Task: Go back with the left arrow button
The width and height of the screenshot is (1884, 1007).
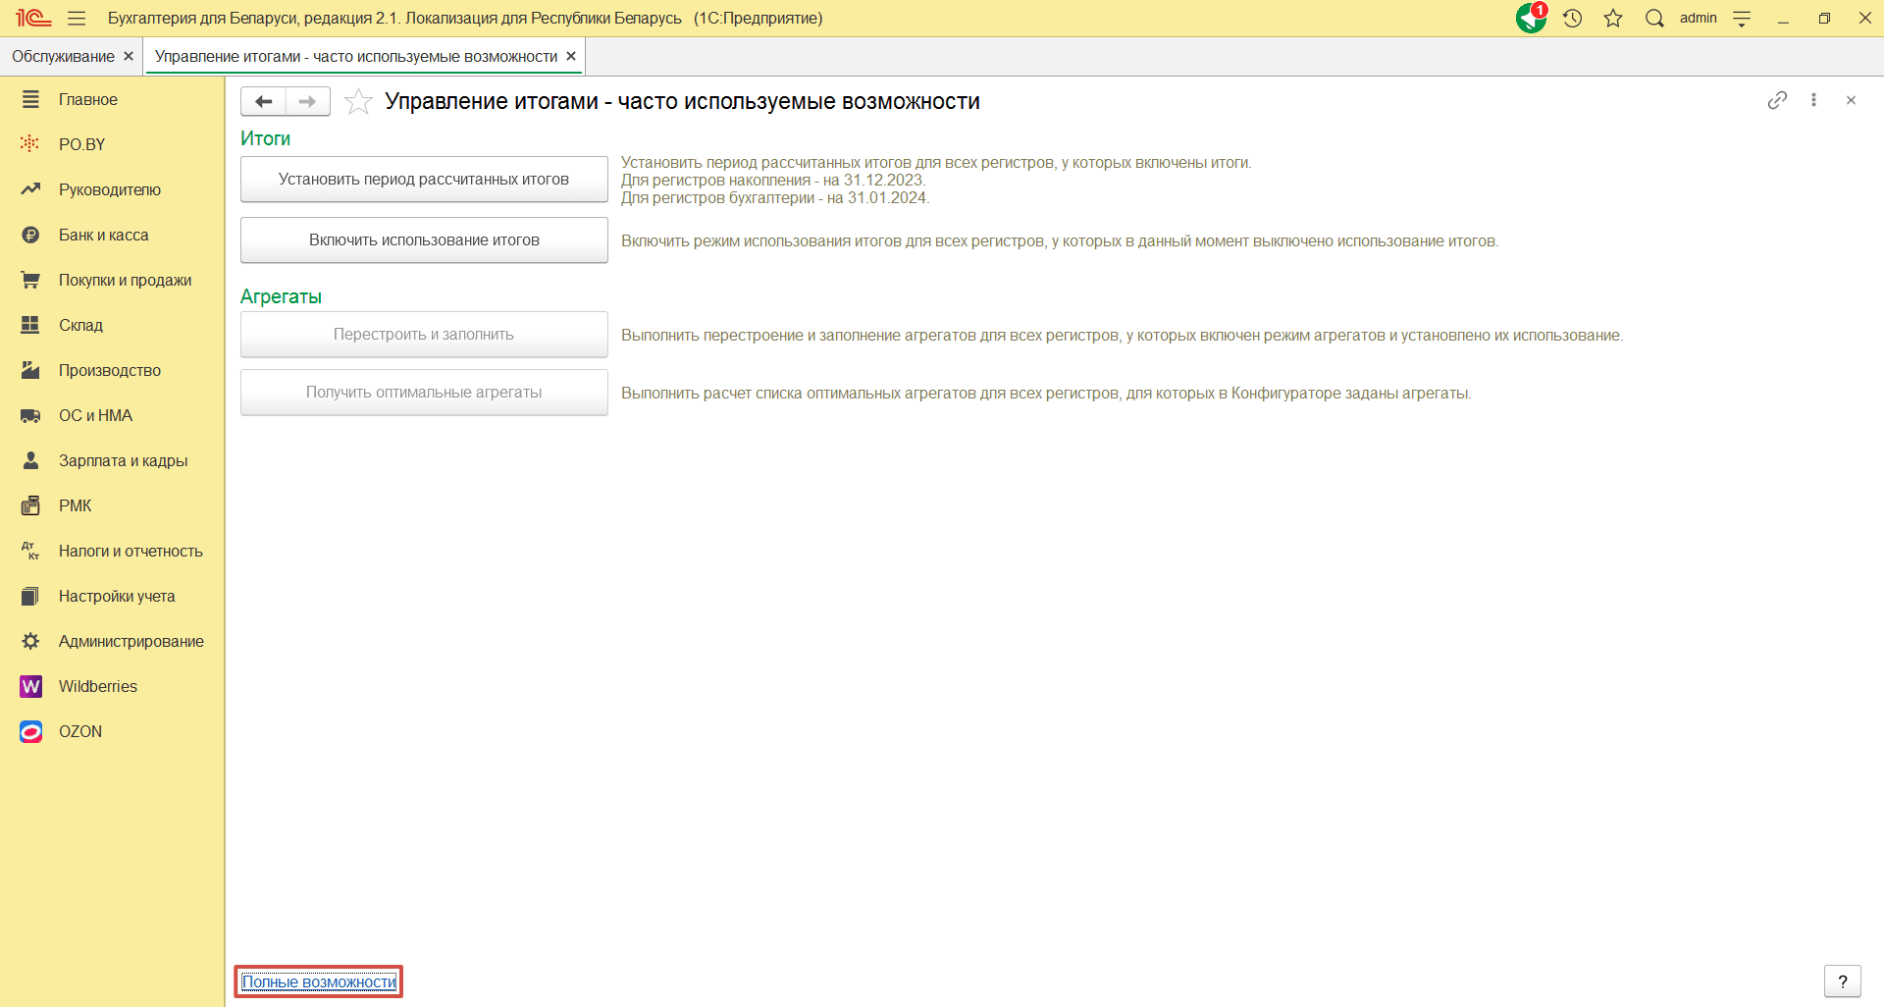Action: 263,101
